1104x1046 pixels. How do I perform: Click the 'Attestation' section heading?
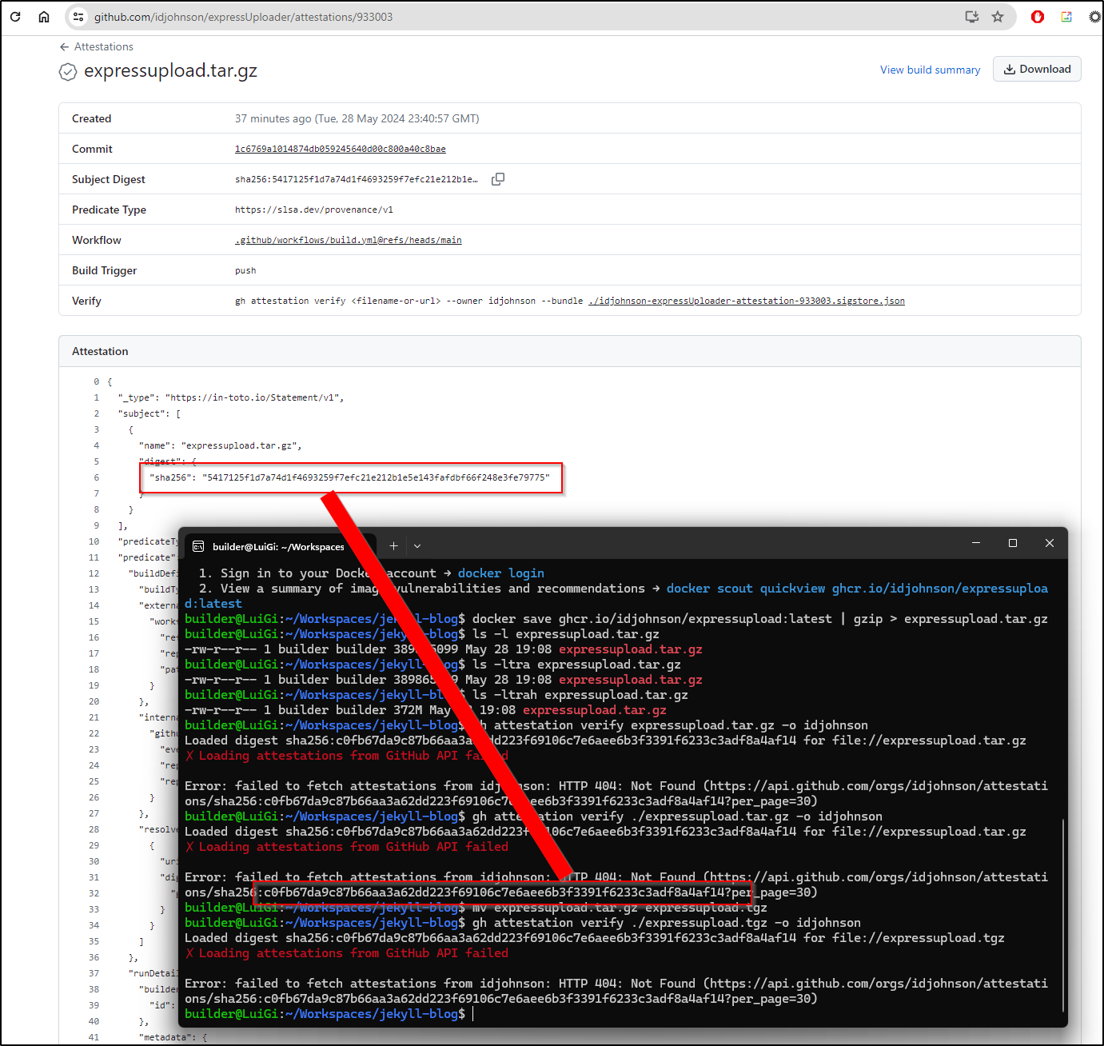pos(100,351)
